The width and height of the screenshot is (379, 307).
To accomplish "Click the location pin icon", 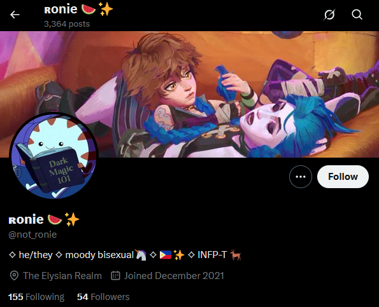I will (14, 276).
